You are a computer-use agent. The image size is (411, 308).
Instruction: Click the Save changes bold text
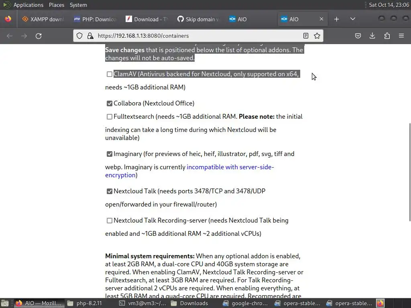click(125, 50)
